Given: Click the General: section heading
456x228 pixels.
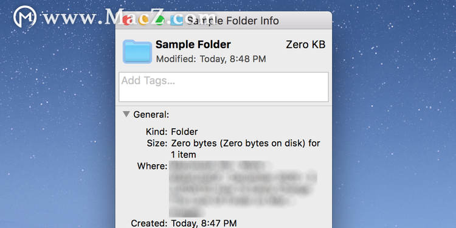Looking at the screenshot, I should 151,114.
